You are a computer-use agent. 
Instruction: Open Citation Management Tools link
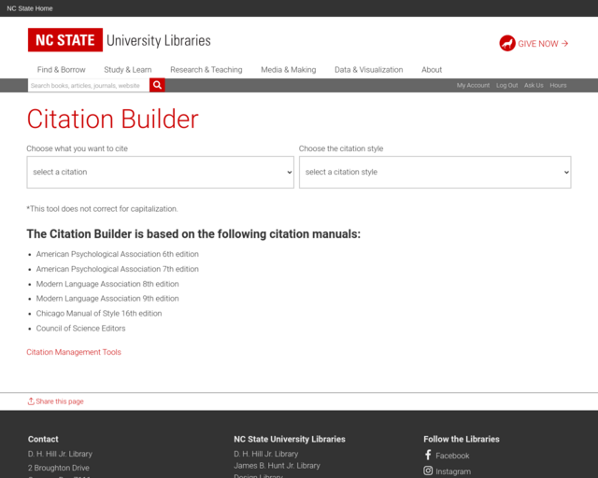pos(74,352)
